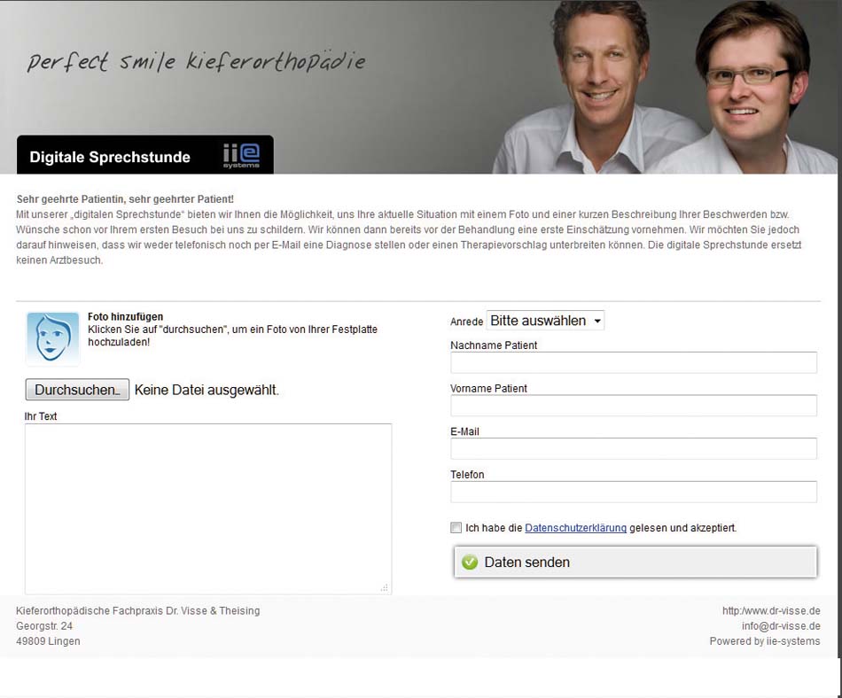This screenshot has height=698, width=842.
Task: Click the Durchsuchen file button
Action: point(77,390)
